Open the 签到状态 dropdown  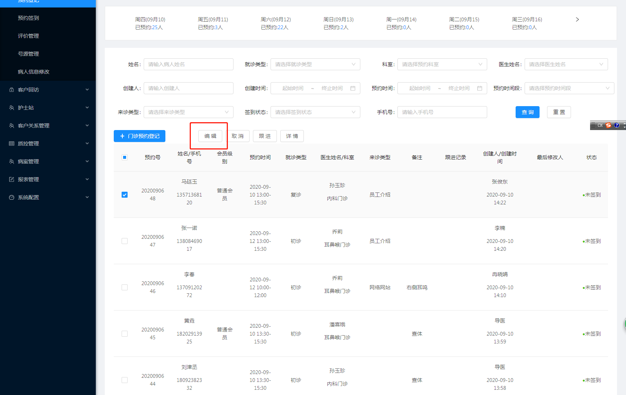click(315, 112)
